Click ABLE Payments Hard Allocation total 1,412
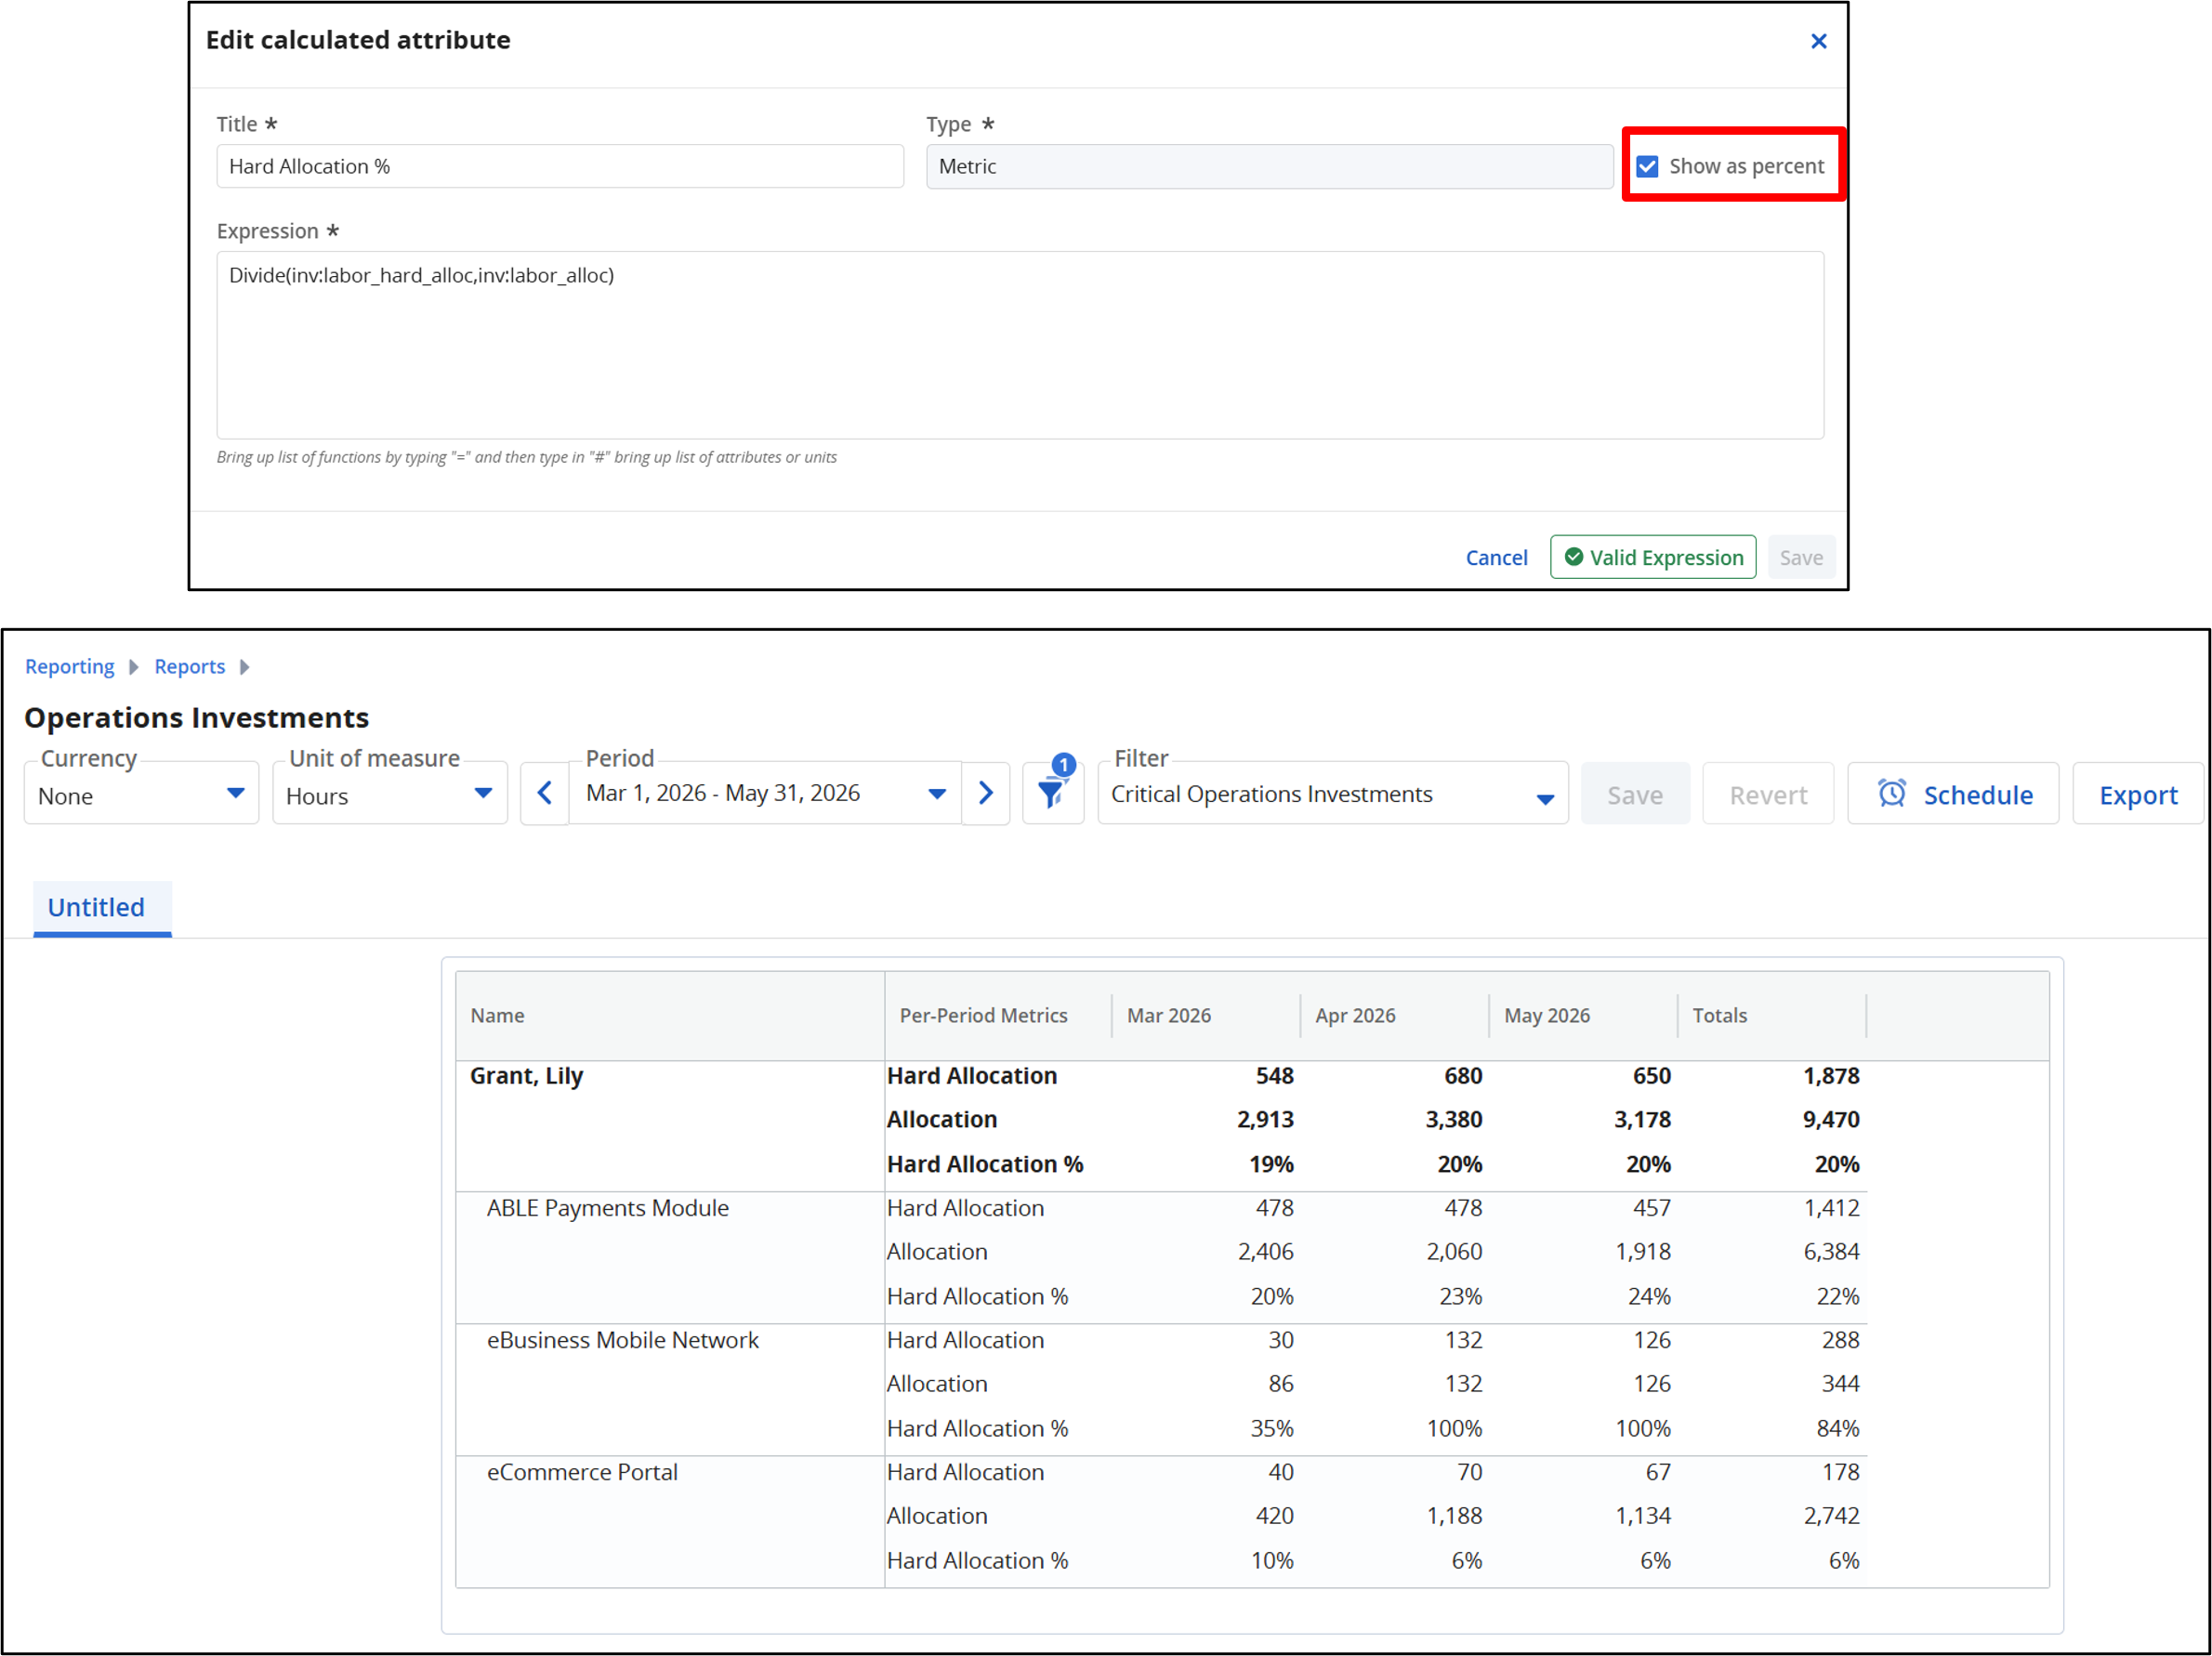The height and width of the screenshot is (1656, 2212). point(1830,1208)
